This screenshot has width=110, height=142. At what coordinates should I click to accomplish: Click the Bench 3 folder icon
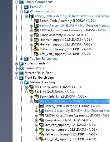26,7
